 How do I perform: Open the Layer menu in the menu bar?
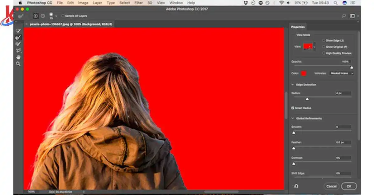tap(97, 3)
